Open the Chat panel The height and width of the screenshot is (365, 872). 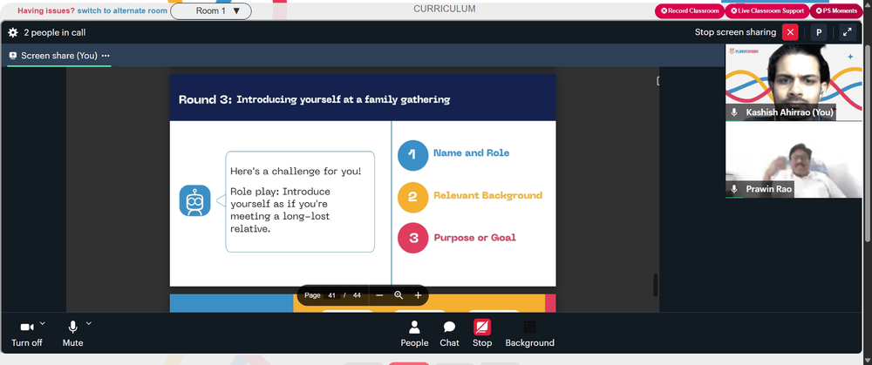pyautogui.click(x=449, y=334)
